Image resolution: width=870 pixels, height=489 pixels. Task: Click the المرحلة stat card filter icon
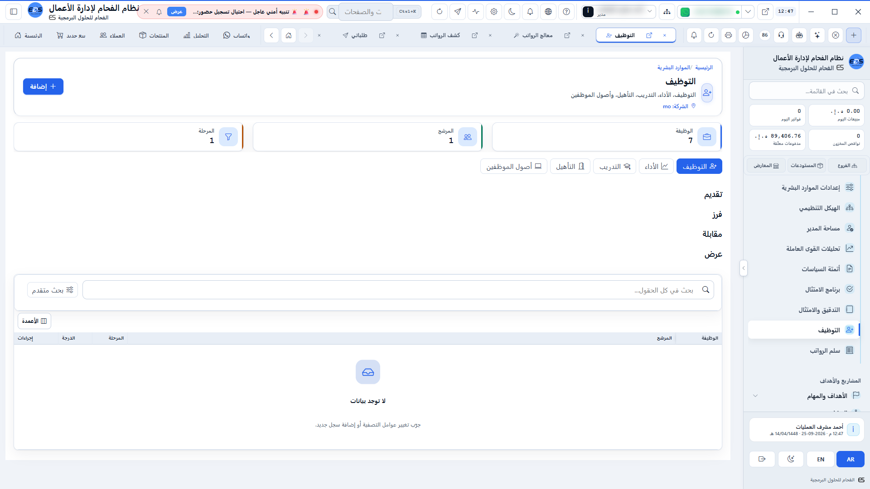(228, 137)
